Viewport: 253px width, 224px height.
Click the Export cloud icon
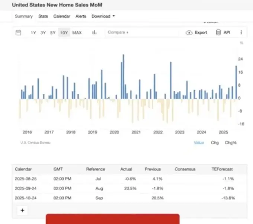pyautogui.click(x=189, y=33)
